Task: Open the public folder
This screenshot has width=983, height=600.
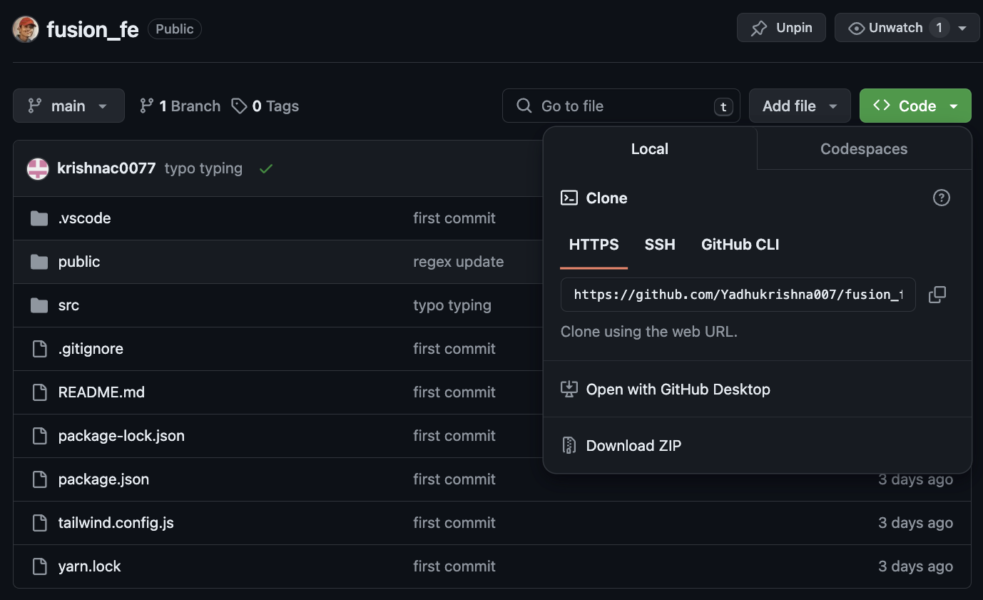Action: tap(79, 262)
